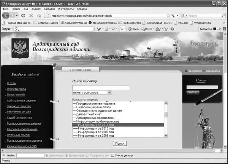Click the 'Поиск' button below category list
The image size is (228, 164).
click(120, 143)
